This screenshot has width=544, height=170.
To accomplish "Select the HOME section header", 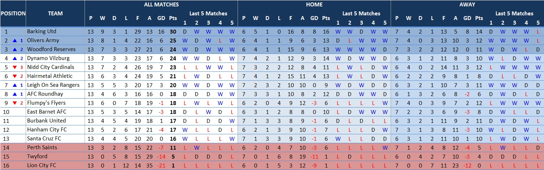I will [314, 5].
